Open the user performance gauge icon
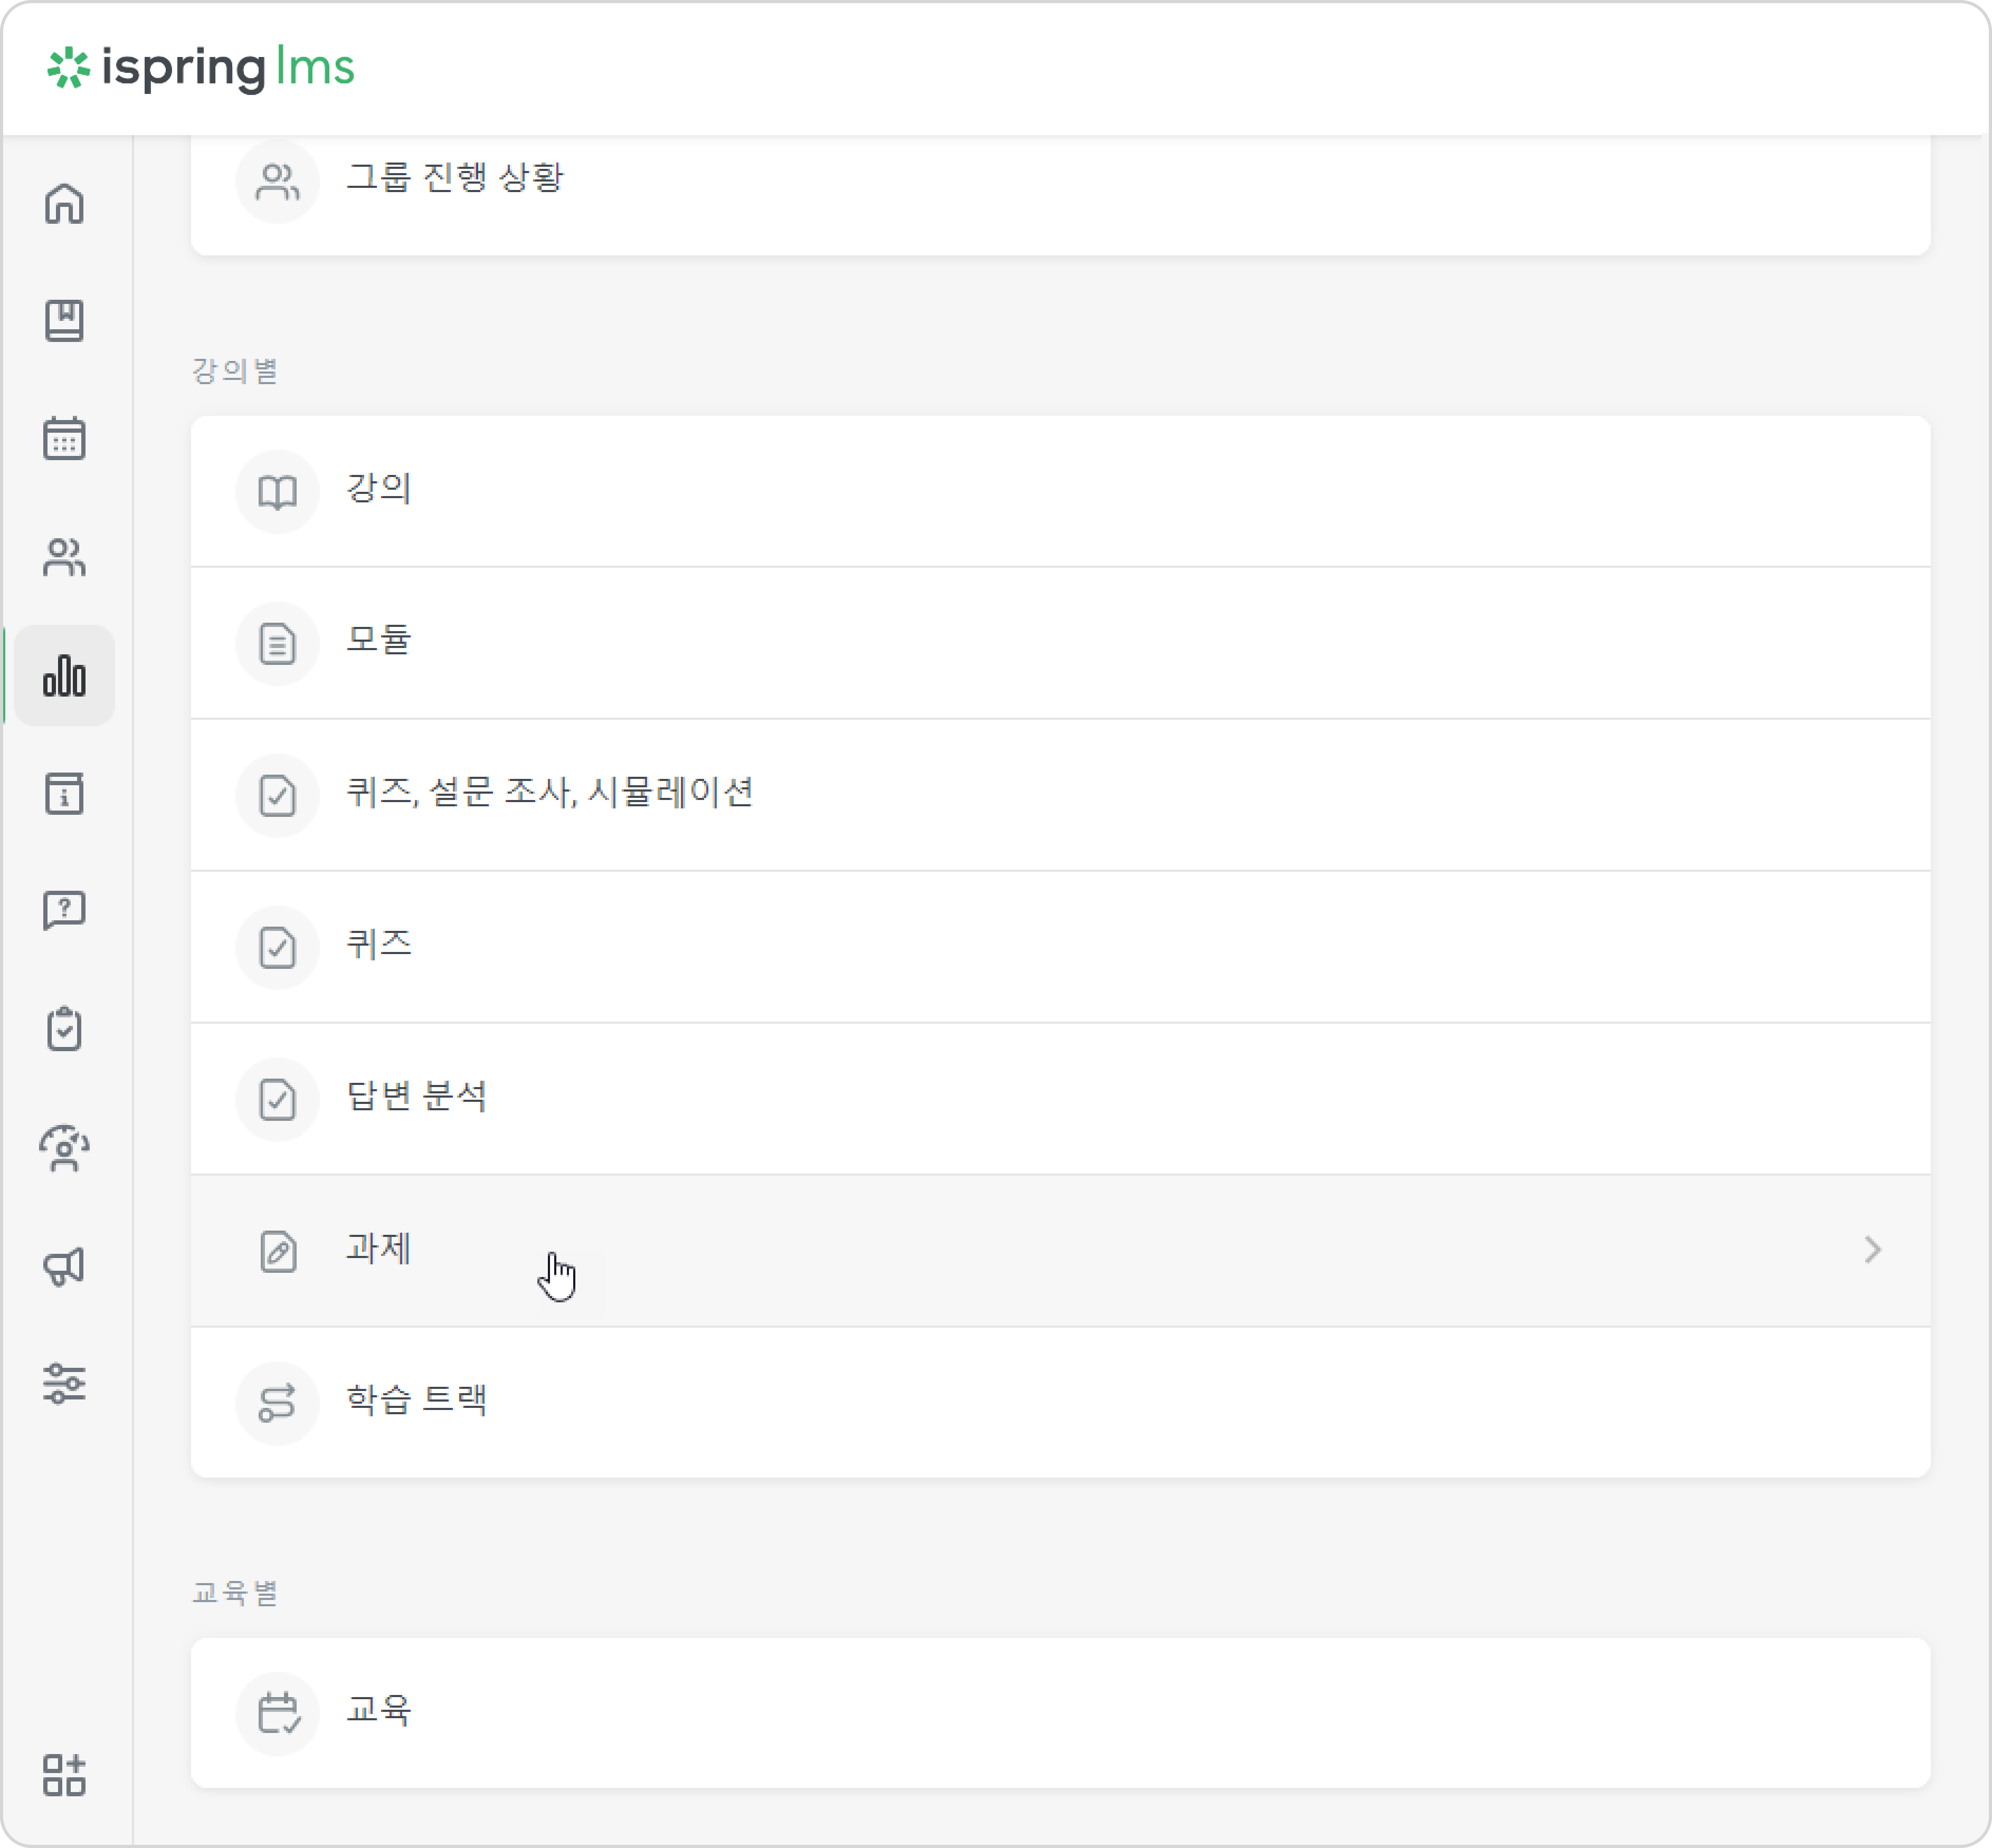1992x1848 pixels. click(64, 1148)
